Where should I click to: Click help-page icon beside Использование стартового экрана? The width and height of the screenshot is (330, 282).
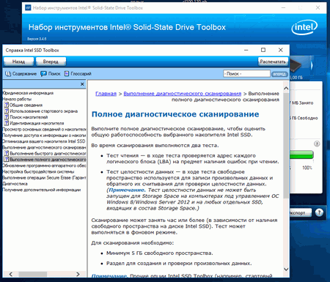(7, 111)
